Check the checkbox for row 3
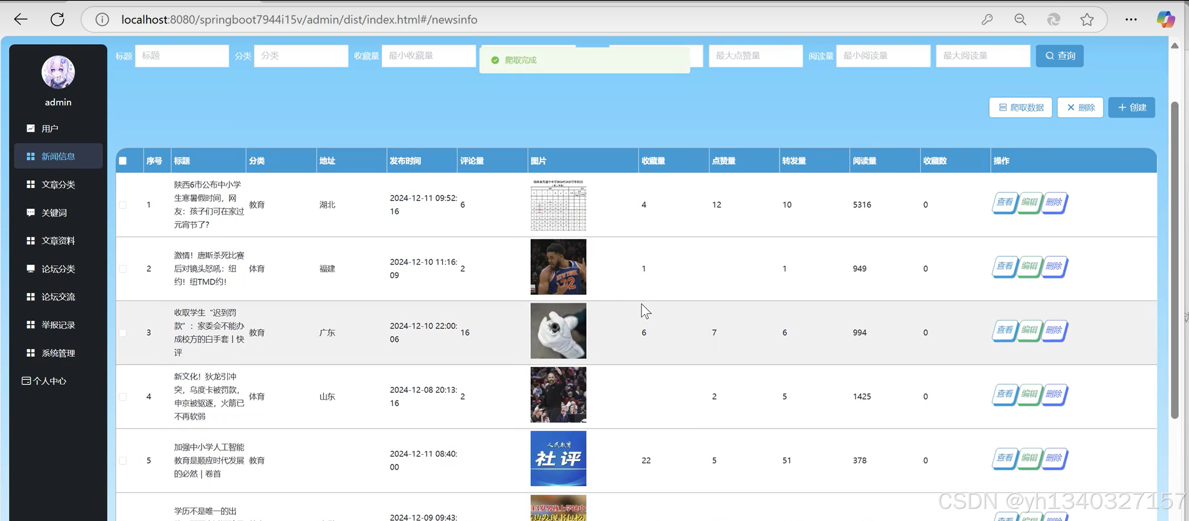 click(x=123, y=333)
